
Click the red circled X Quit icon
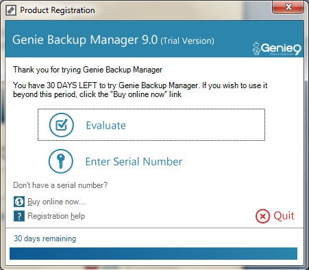[x=262, y=216]
